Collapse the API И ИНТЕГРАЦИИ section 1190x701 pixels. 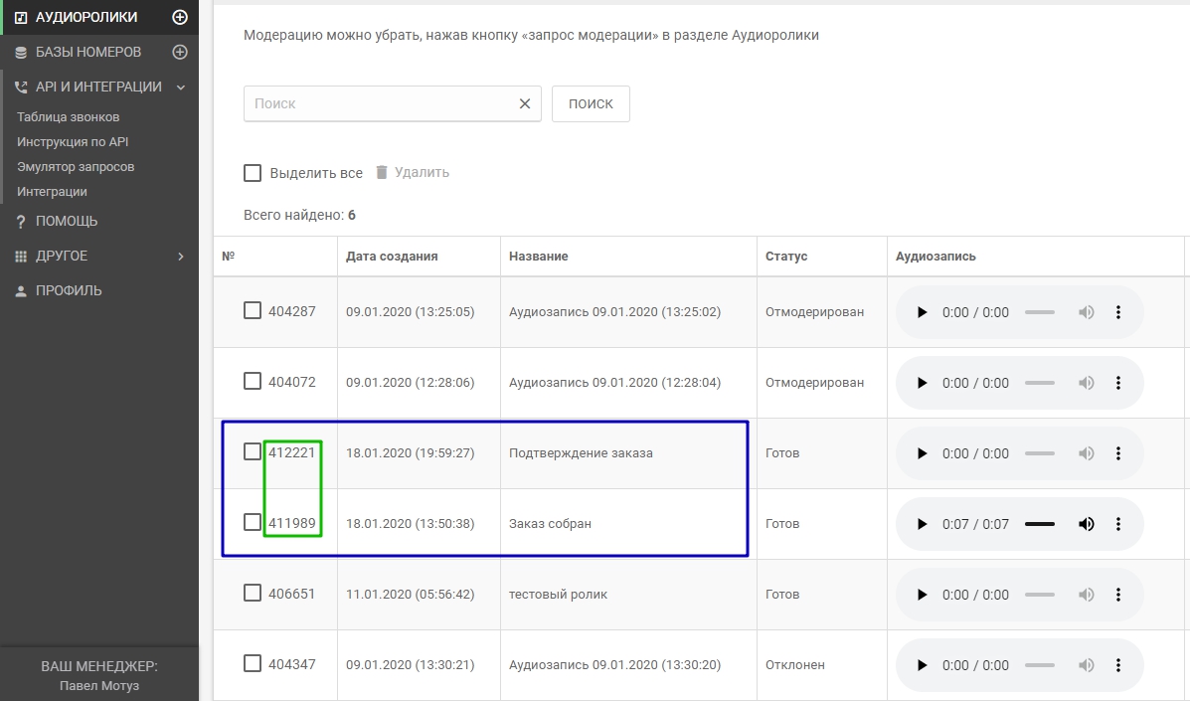coord(181,88)
